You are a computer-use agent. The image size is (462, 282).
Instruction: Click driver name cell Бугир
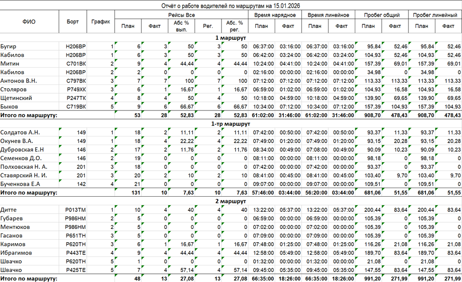[9, 46]
